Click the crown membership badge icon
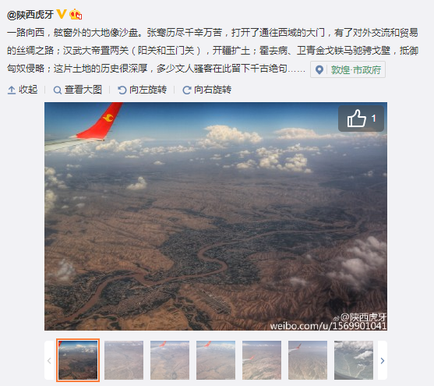Screen dimensions: 434x386 [76, 14]
